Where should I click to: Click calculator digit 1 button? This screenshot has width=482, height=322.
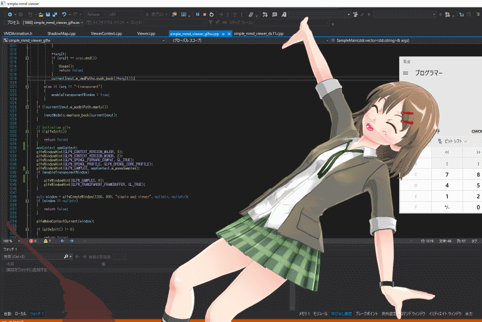(447, 196)
